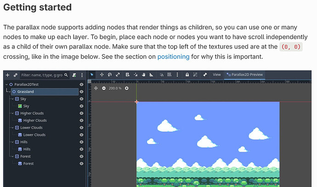Hide the child Higher Clouds sprite
This screenshot has width=317, height=187.
click(x=81, y=121)
